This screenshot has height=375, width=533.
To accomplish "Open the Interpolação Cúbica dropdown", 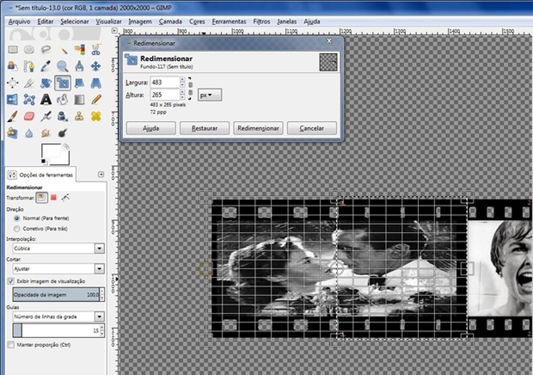I will [x=99, y=248].
